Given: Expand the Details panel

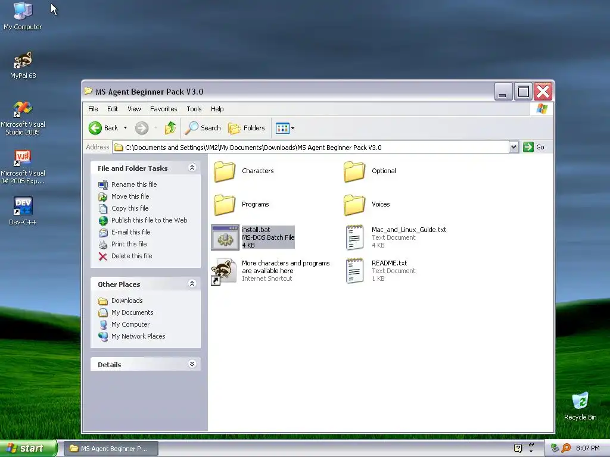Looking at the screenshot, I should [192, 364].
